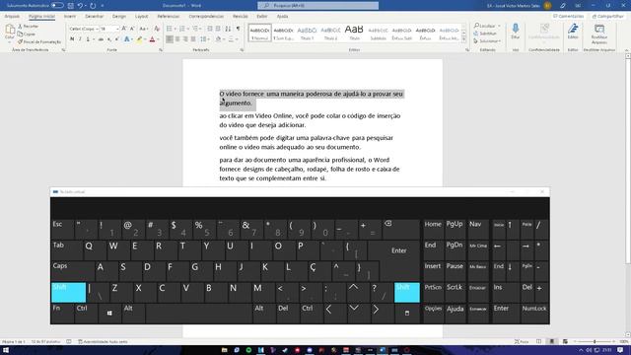Screen dimensions: 631x355
Task: Toggle underline formatting
Action: [x=88, y=39]
